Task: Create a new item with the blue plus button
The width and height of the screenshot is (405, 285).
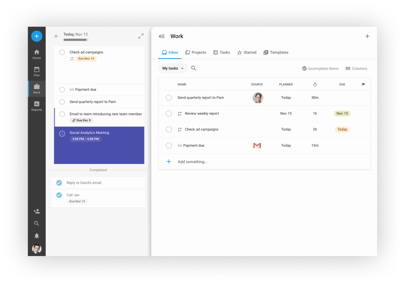Action: (36, 36)
